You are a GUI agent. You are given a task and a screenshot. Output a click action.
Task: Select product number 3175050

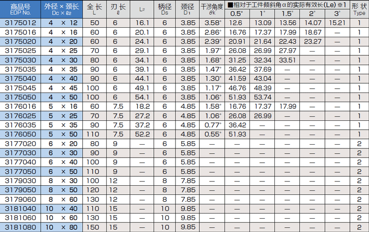[21, 97]
